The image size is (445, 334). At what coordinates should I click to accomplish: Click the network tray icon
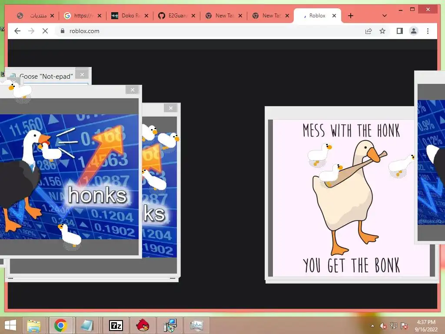394,326
